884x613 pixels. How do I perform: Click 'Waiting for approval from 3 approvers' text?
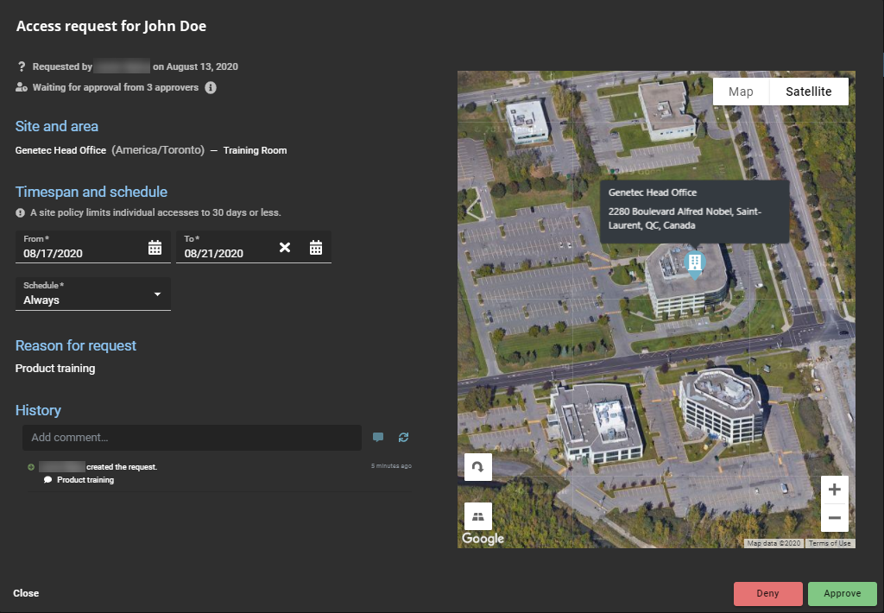116,87
